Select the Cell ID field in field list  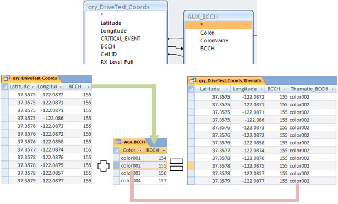click(x=108, y=54)
